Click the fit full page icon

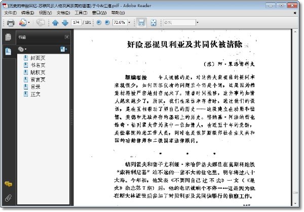click(154, 23)
